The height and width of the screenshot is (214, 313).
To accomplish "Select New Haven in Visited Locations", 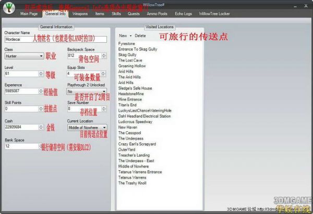I will coord(127,127).
